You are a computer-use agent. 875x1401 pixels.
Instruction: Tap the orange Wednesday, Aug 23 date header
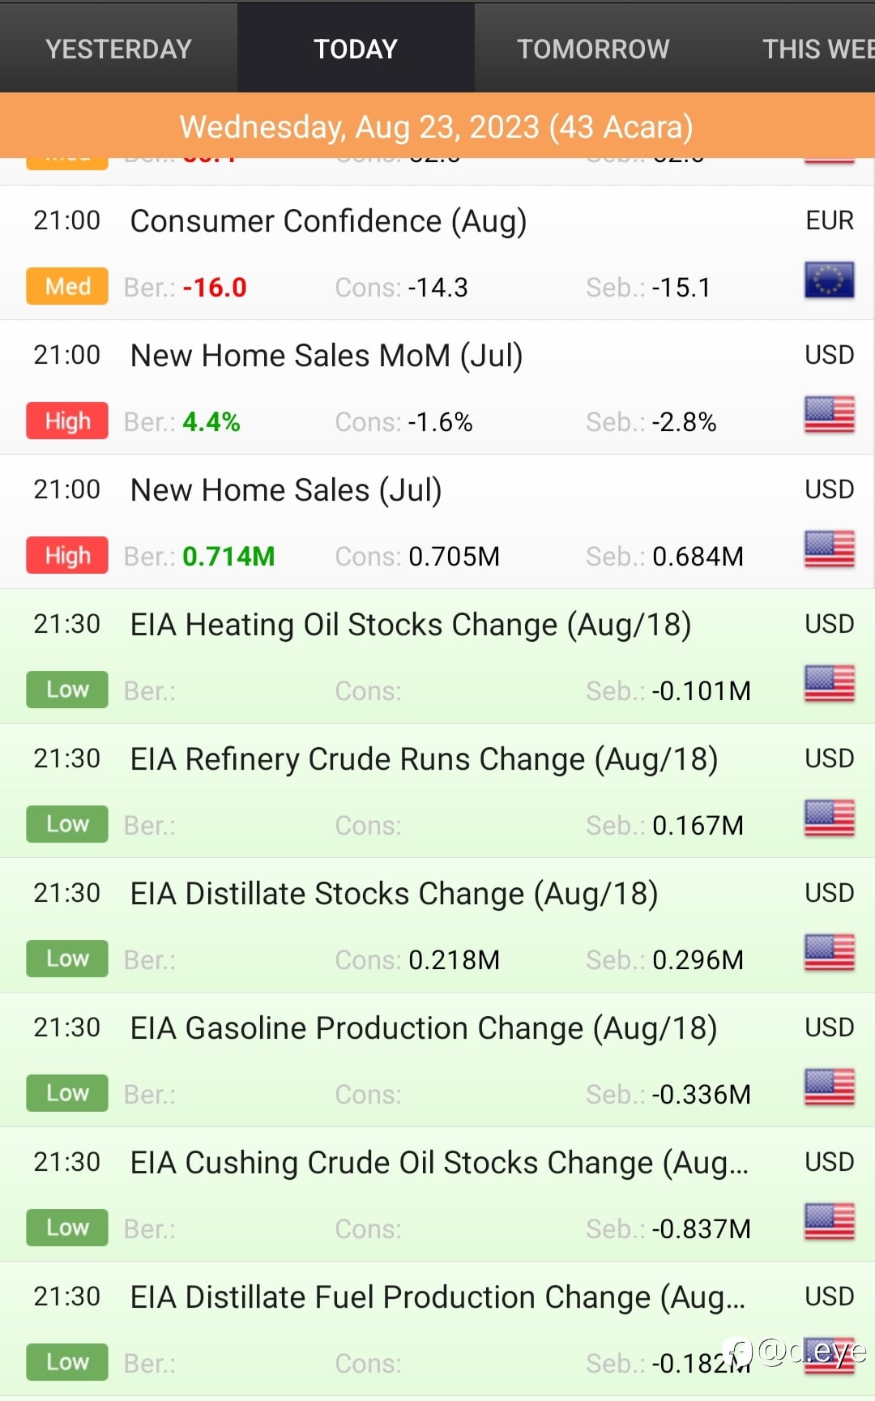437,126
